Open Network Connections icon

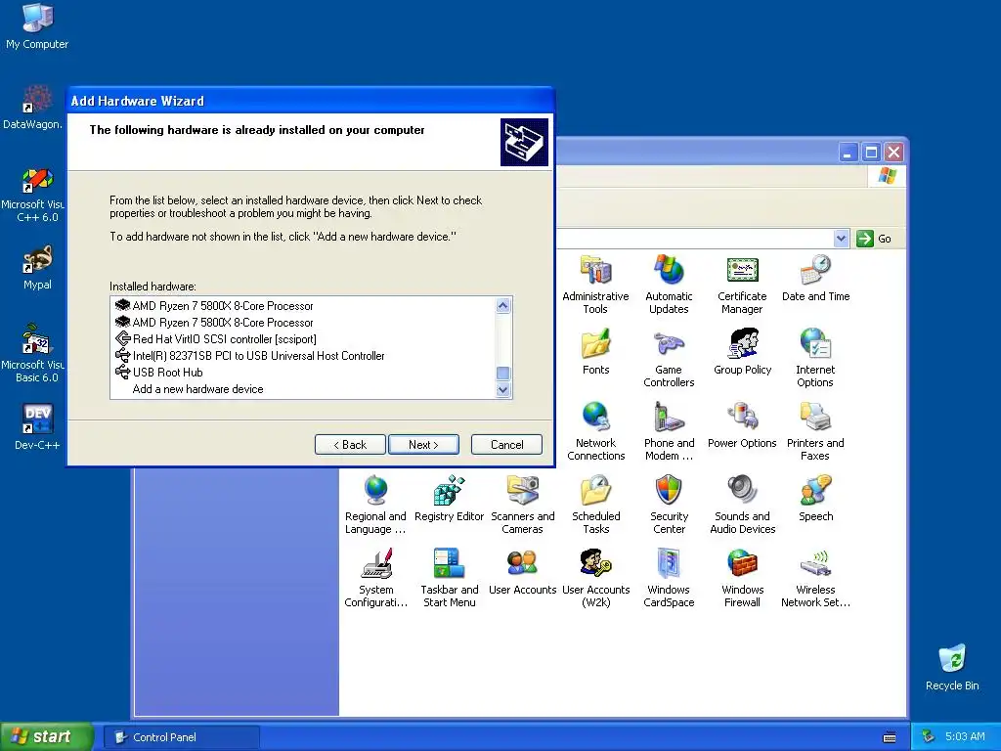tap(595, 431)
